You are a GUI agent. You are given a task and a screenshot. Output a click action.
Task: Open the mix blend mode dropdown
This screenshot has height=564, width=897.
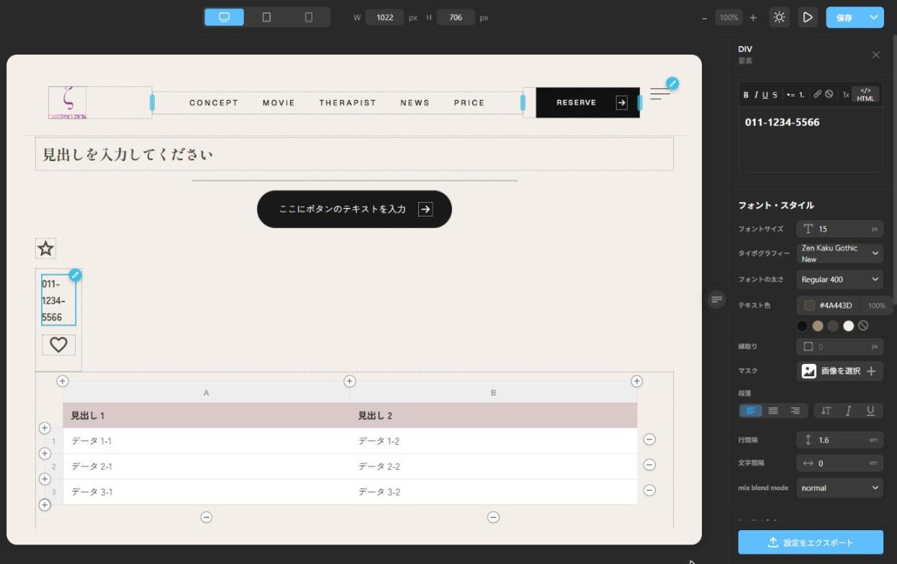click(839, 488)
